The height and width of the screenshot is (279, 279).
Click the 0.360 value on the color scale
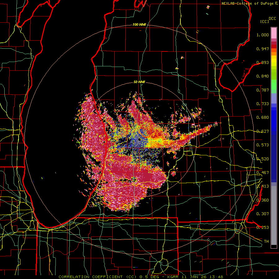(x=263, y=200)
